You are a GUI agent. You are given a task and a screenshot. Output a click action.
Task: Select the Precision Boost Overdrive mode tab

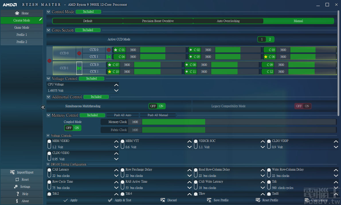click(158, 21)
